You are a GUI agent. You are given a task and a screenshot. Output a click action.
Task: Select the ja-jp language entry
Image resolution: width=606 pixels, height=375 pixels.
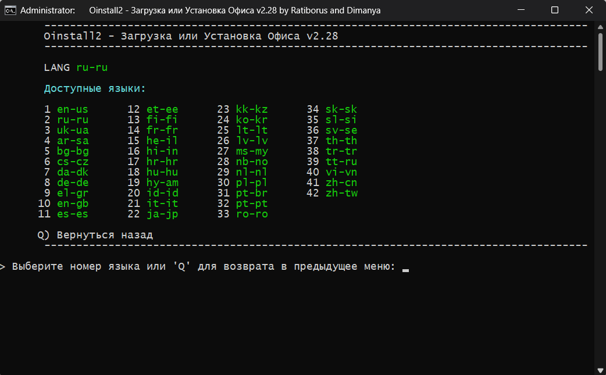pos(162,215)
